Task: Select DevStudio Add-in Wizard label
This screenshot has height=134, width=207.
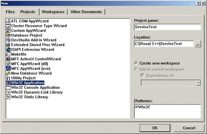Action: [34, 40]
